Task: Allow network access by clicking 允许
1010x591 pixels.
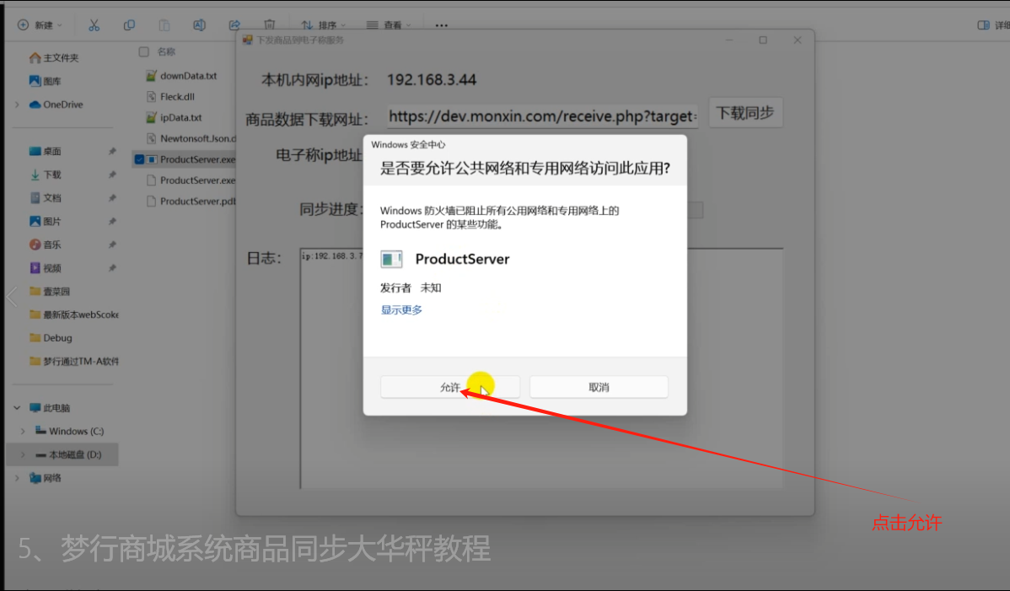Action: pyautogui.click(x=449, y=387)
